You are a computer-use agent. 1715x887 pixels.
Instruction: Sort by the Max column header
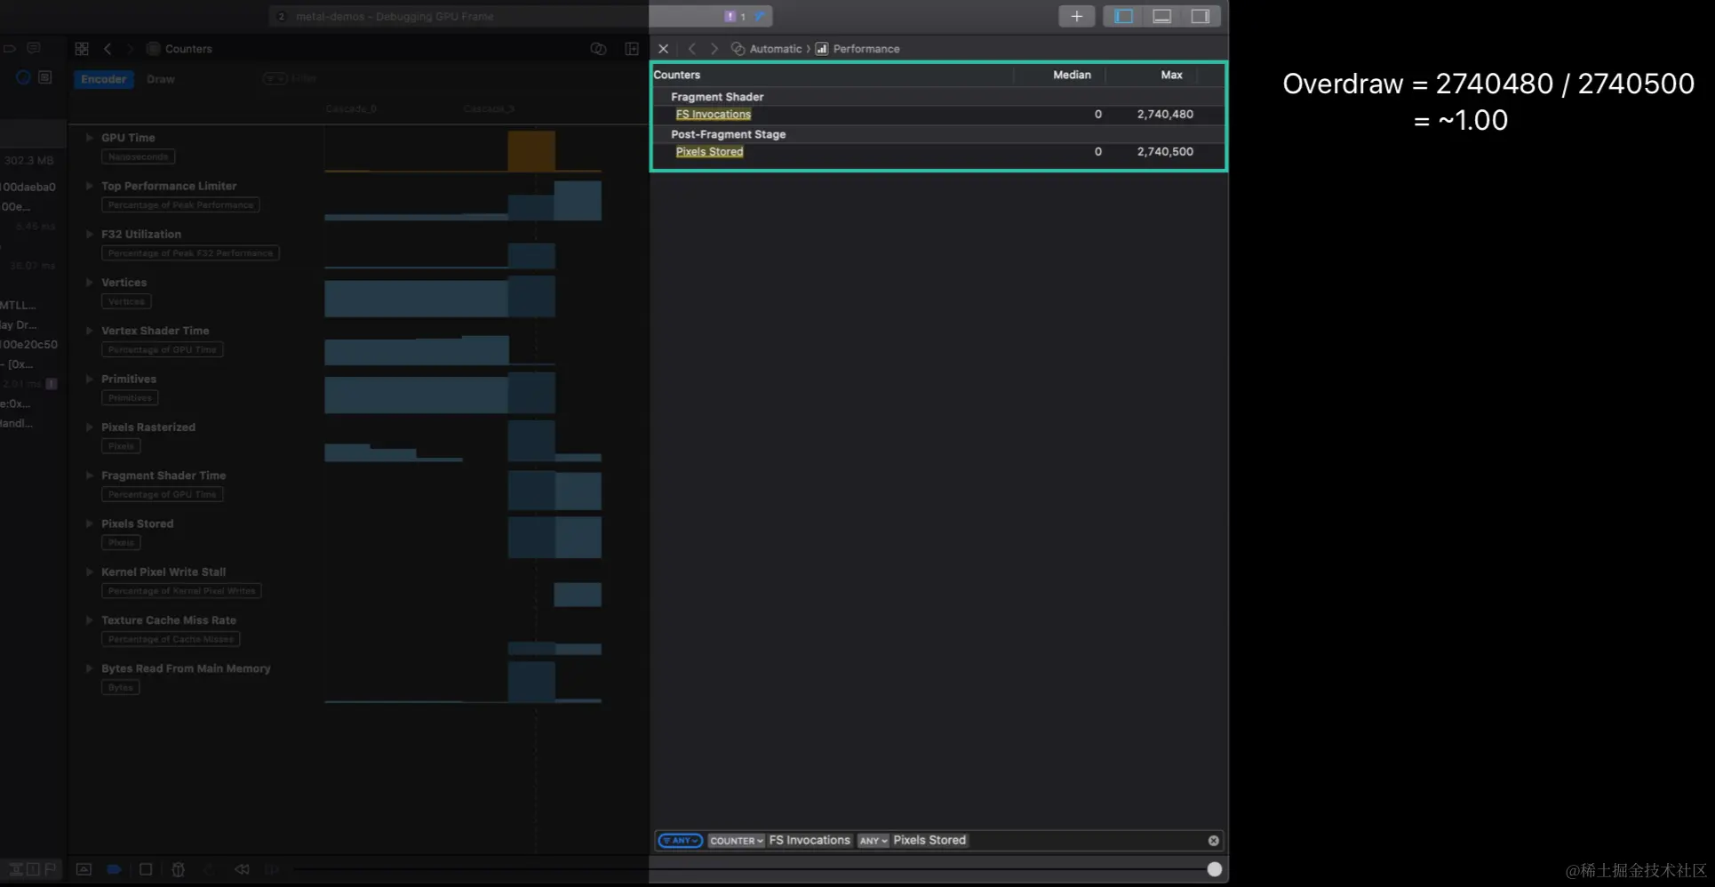[x=1171, y=75]
